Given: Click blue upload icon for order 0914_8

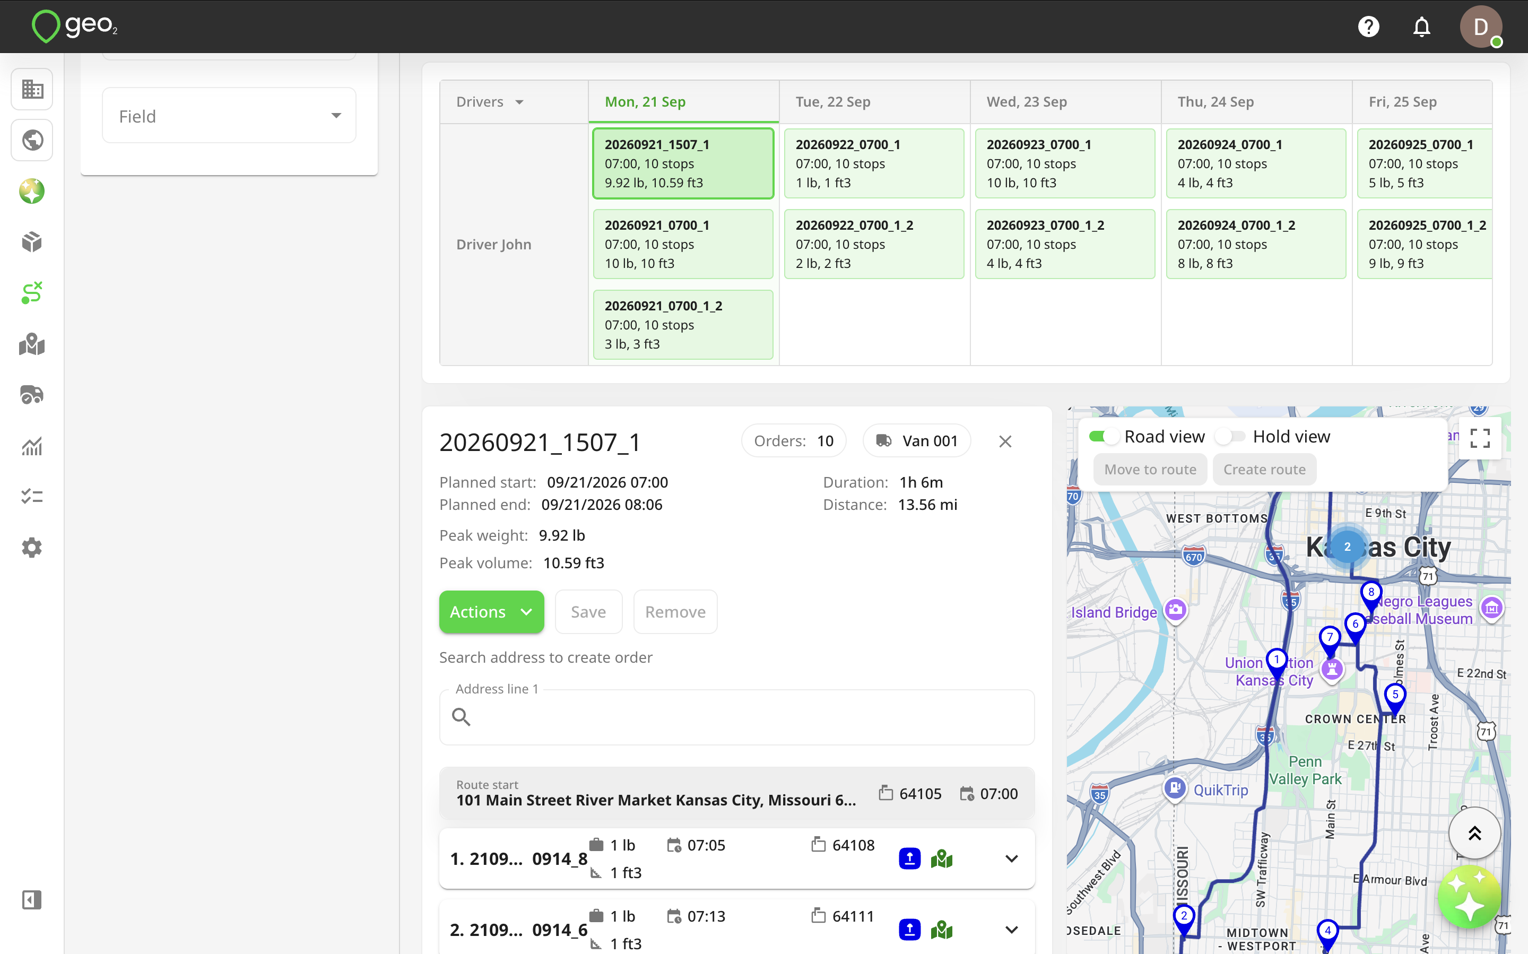Looking at the screenshot, I should (909, 858).
